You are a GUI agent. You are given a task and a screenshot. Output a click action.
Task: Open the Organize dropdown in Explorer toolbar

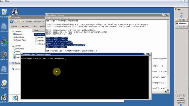[15, 26]
